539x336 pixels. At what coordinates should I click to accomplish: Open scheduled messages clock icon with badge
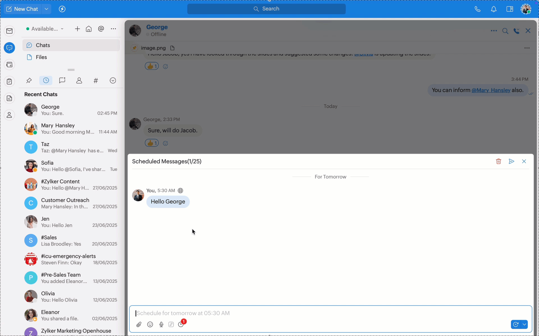coord(181,324)
